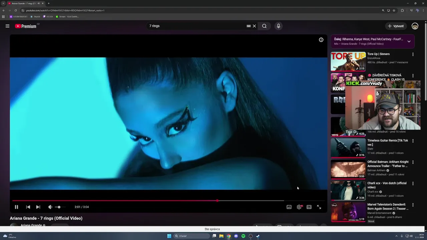Click the taskbar Hľadať search box
The width and height of the screenshot is (427, 240).
pyautogui.click(x=192, y=236)
